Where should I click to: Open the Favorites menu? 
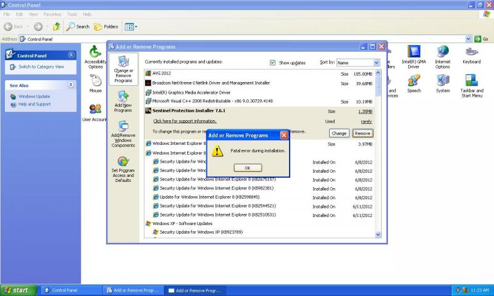click(x=52, y=14)
